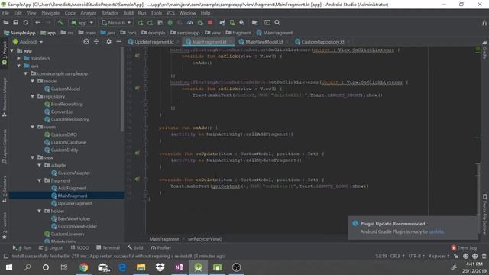
Task: Save all files with the floppy disk icon
Action: coord(15,22)
